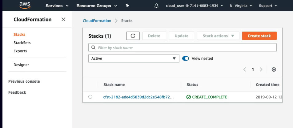Select StackSets in the sidebar
Viewport: 293px width, 128px height.
(x=22, y=43)
